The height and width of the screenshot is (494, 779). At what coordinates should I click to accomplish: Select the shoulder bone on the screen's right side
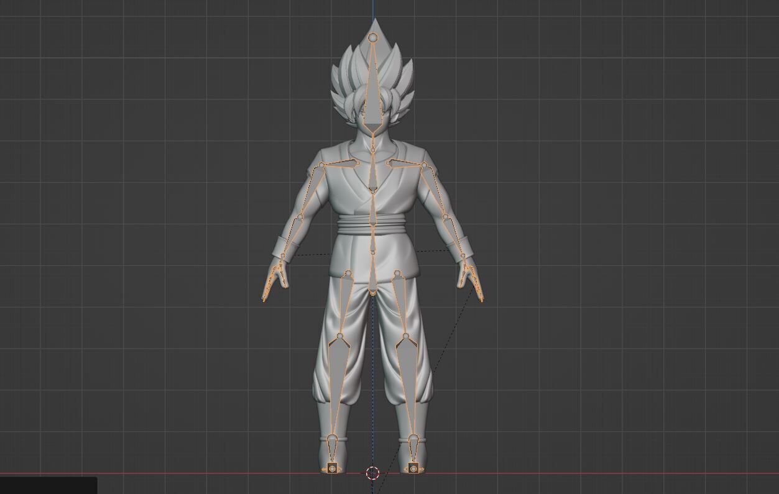click(405, 163)
